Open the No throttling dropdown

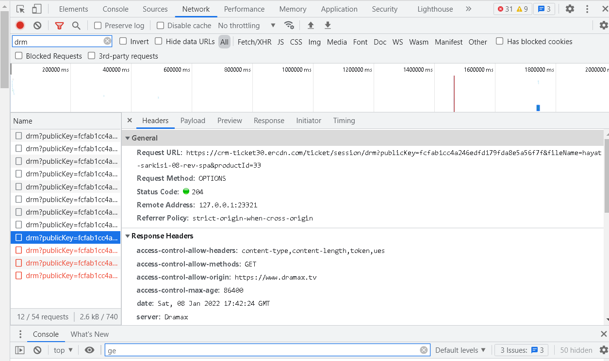point(247,26)
